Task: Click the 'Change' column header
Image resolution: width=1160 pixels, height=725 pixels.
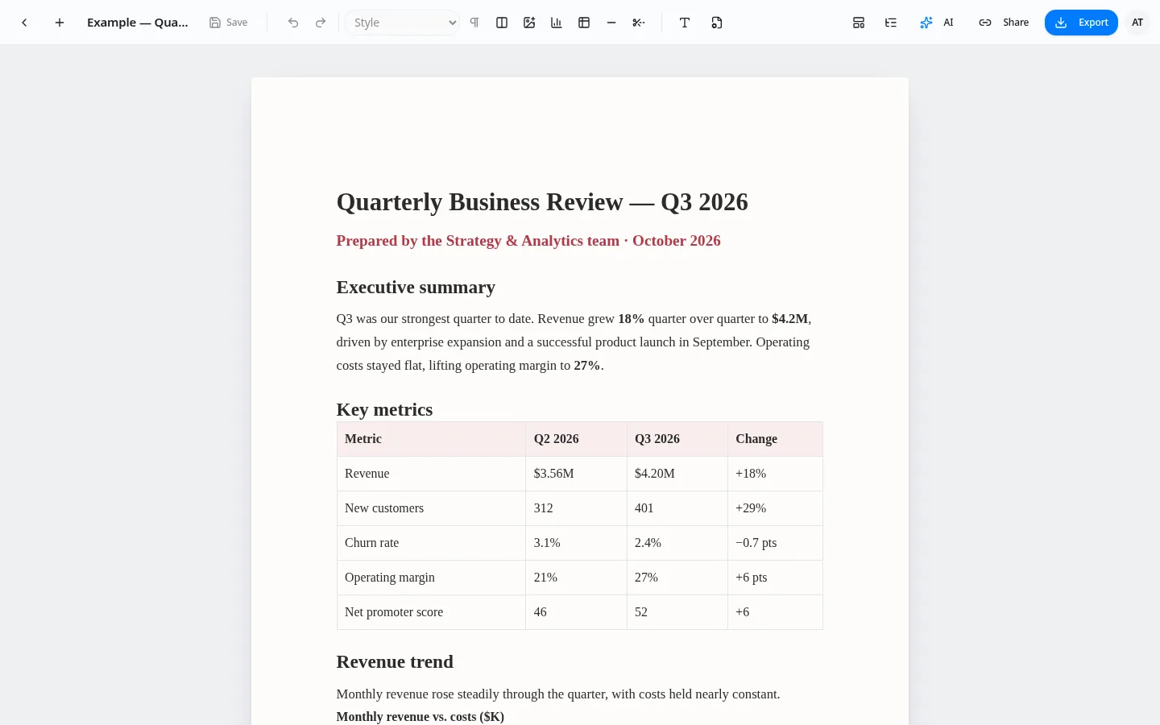Action: [775, 439]
